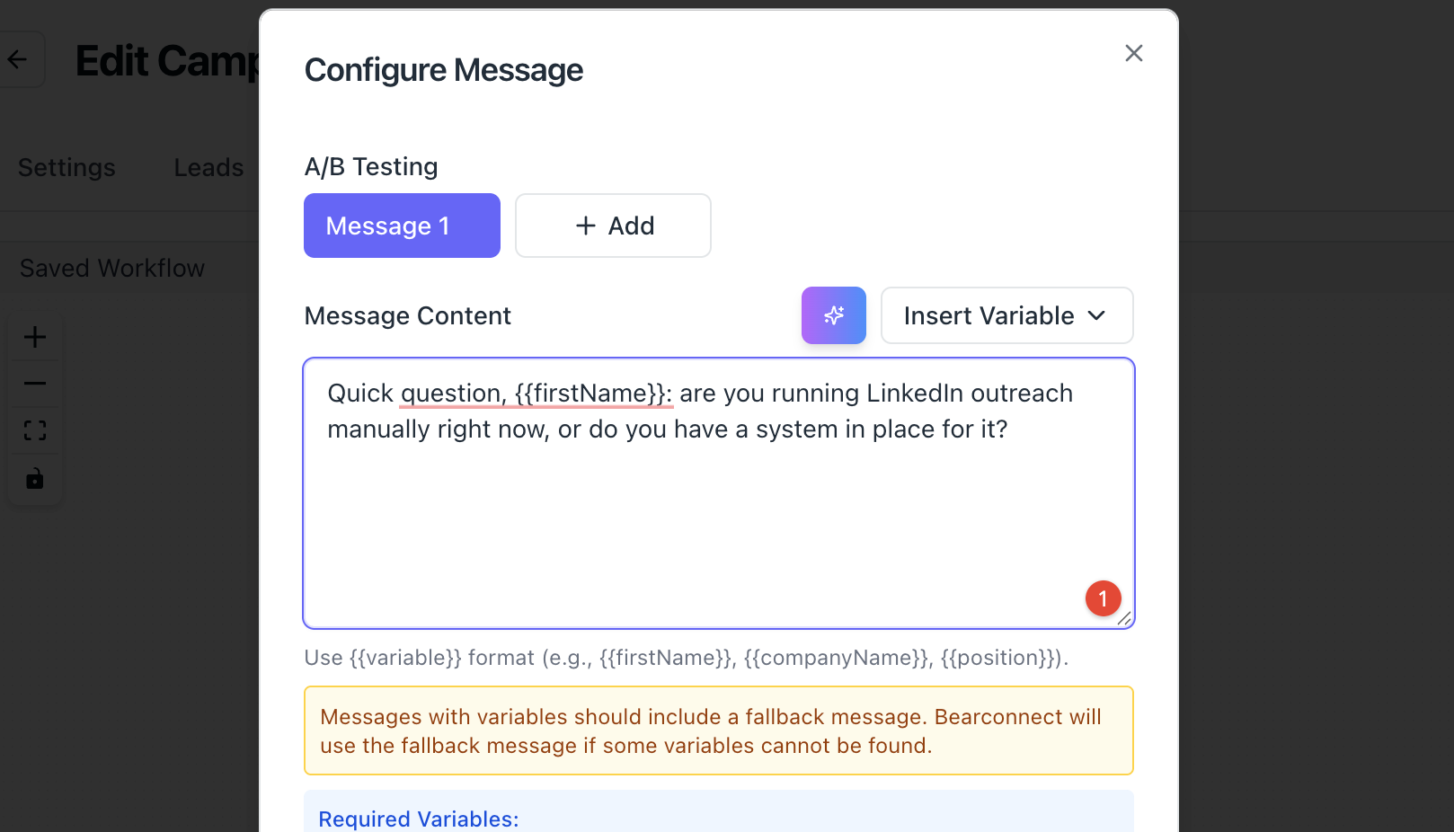
Task: Click the red error badge showing 1
Action: [x=1103, y=598]
